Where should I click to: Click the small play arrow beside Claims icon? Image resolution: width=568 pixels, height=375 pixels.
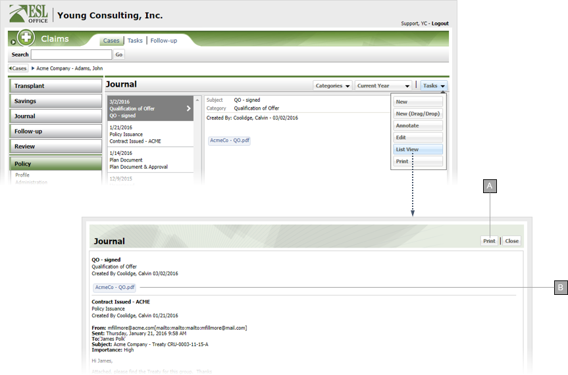point(13,43)
